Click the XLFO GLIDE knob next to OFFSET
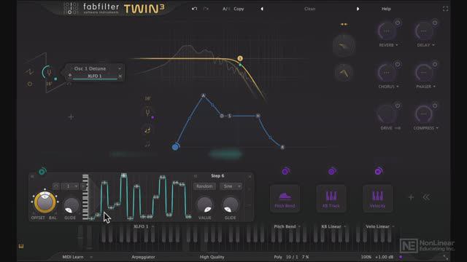 pyautogui.click(x=72, y=205)
